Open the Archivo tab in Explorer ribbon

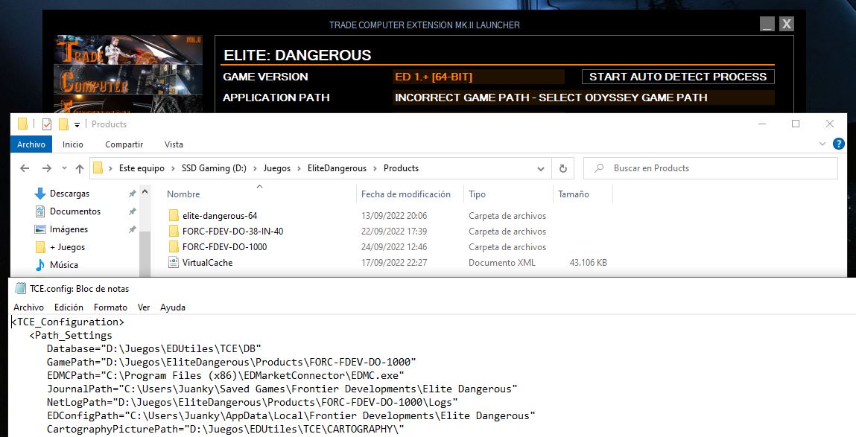tap(31, 144)
